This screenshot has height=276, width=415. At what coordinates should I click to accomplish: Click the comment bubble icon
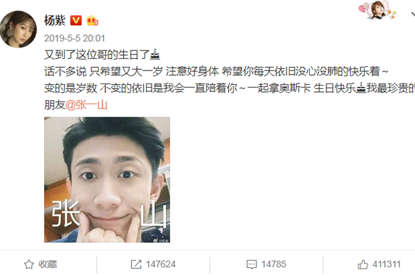tap(252, 264)
